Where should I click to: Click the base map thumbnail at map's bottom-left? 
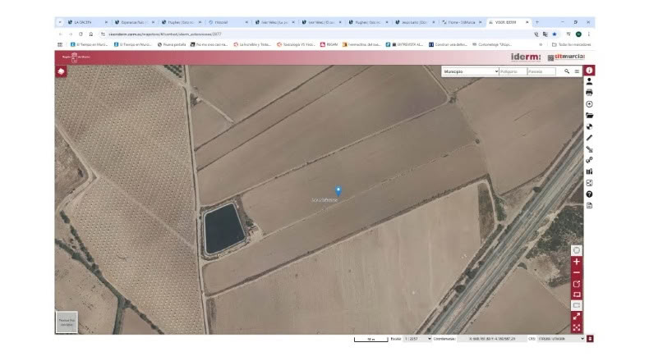coord(67,322)
